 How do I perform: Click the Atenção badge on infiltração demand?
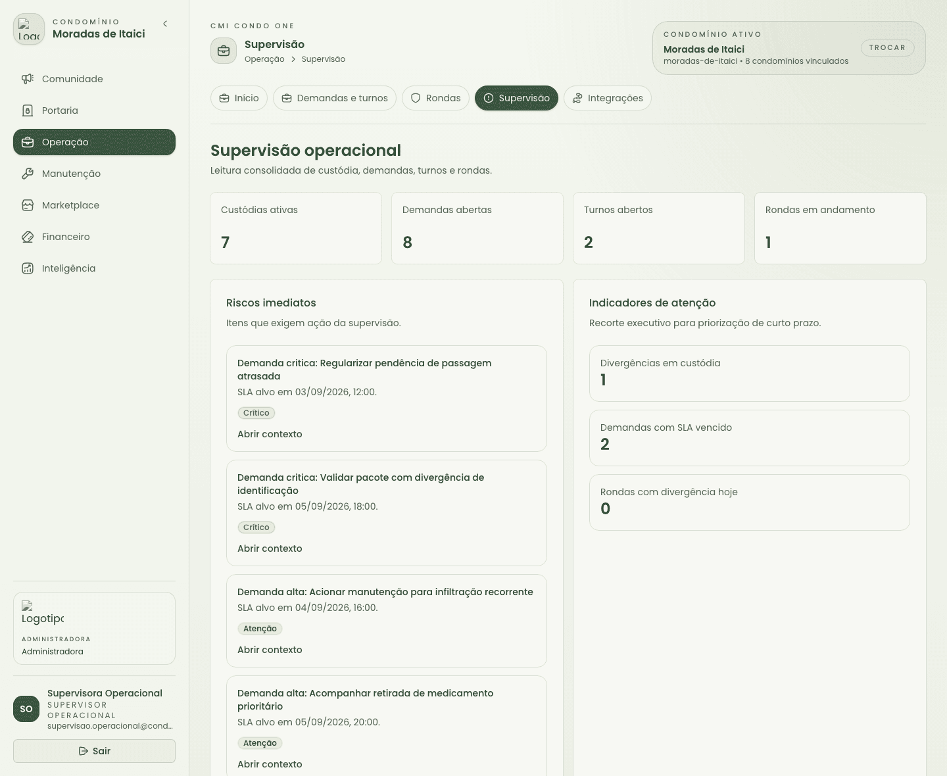pos(260,629)
